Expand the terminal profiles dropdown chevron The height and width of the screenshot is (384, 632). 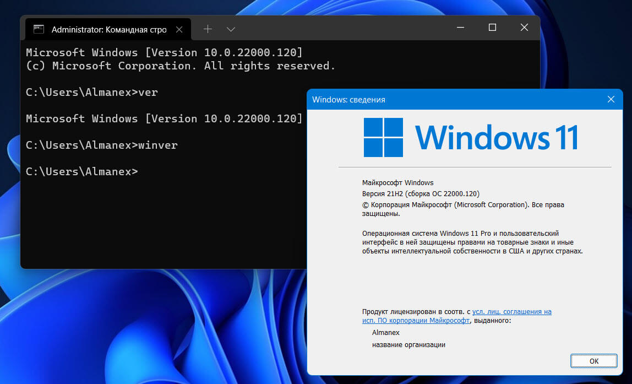tap(231, 29)
